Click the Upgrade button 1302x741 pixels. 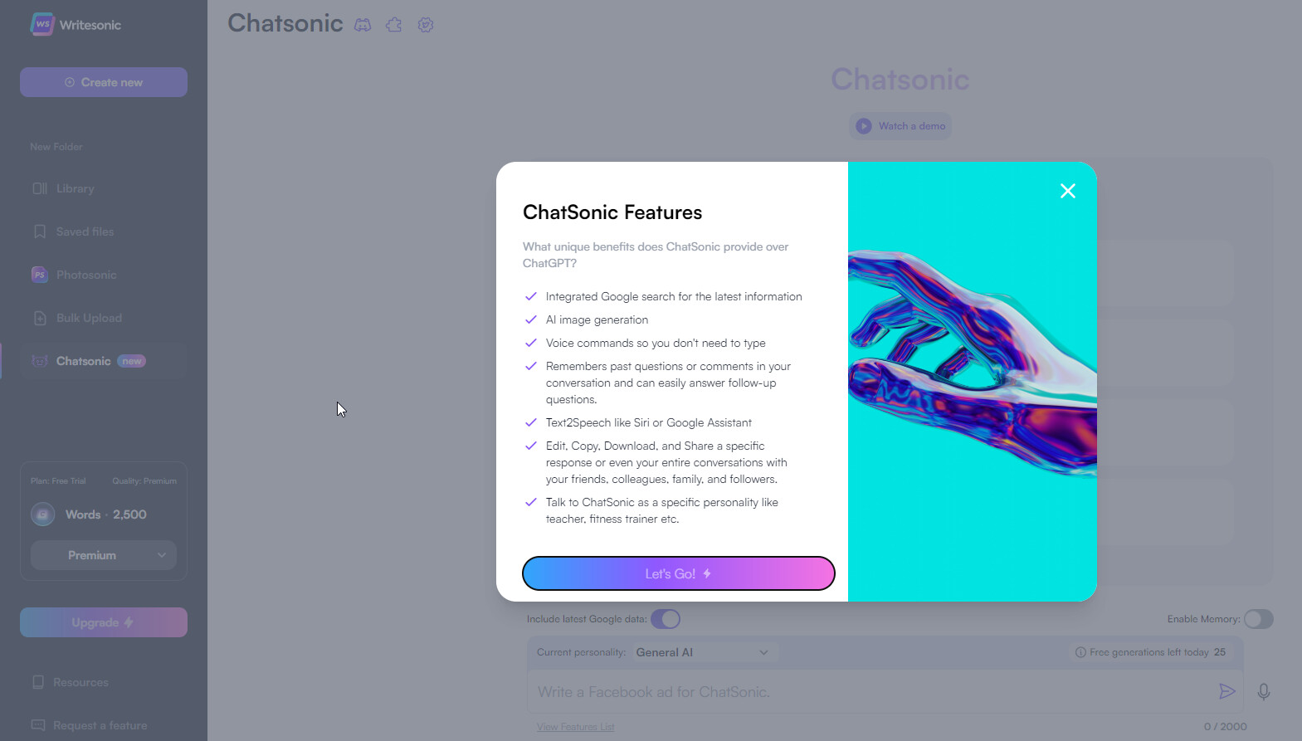pos(104,622)
